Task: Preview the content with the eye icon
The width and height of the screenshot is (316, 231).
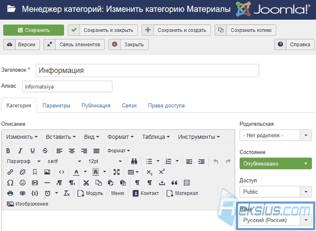Action: point(23,194)
